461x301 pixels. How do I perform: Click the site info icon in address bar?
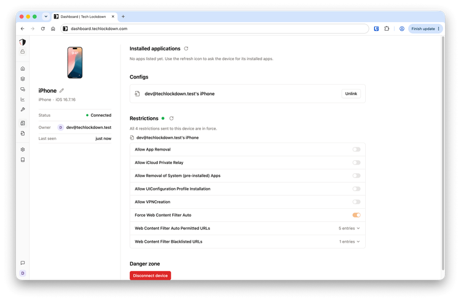pyautogui.click(x=65, y=28)
